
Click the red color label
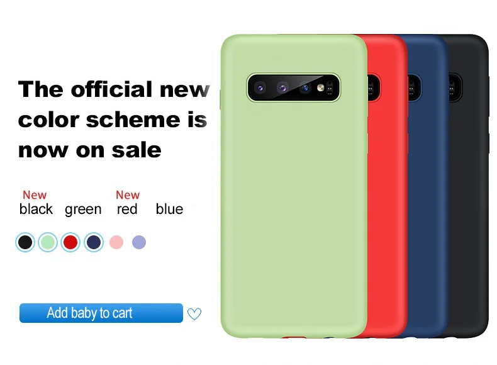pos(127,210)
